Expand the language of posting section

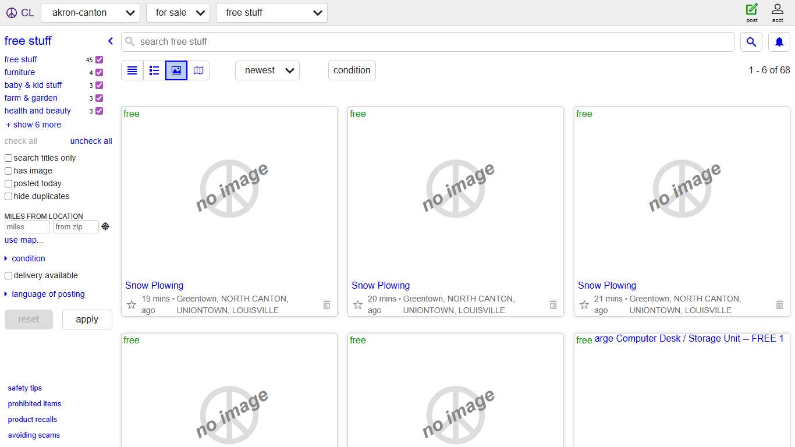coord(48,294)
